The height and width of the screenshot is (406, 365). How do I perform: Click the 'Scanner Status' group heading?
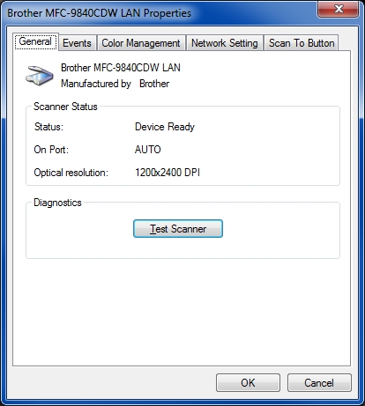(x=65, y=107)
